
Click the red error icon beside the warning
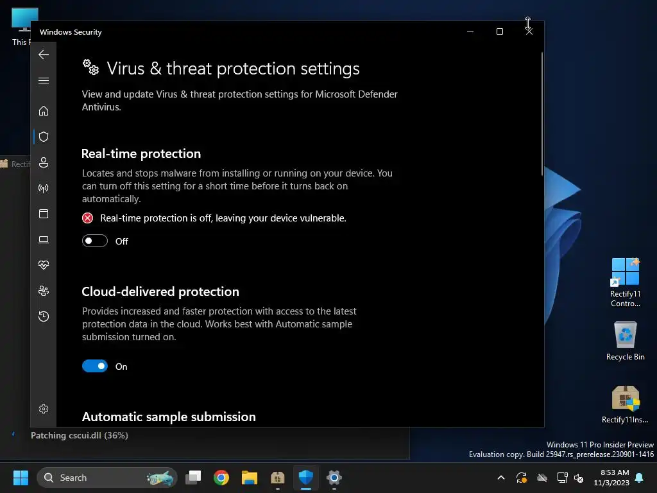pyautogui.click(x=87, y=218)
